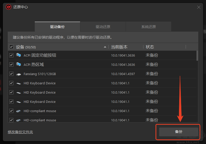Click the device list vertical scrollbar thumb
This screenshot has width=206, height=144.
(x=197, y=56)
